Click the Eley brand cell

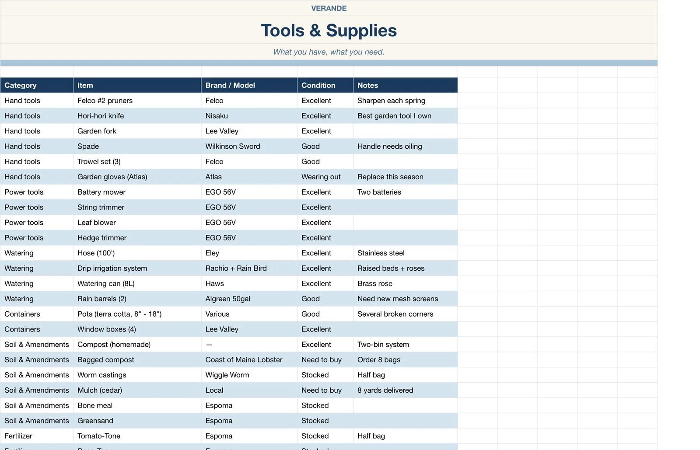(x=249, y=253)
